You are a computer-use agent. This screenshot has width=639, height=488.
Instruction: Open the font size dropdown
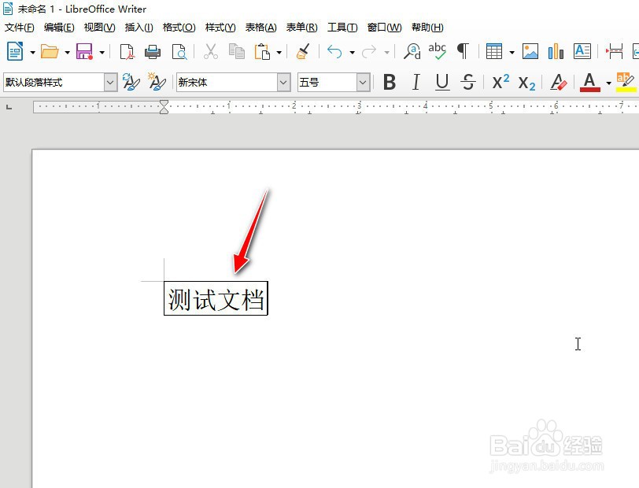click(363, 82)
